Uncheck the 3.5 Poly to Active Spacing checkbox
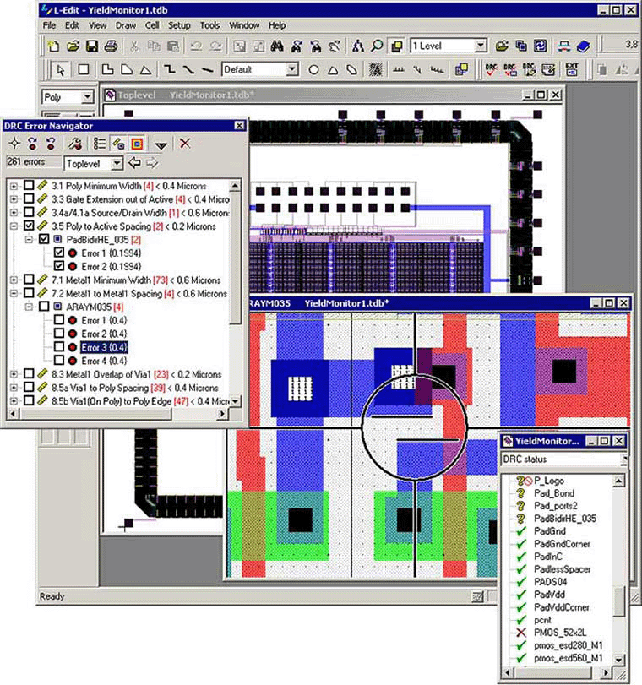 point(29,226)
